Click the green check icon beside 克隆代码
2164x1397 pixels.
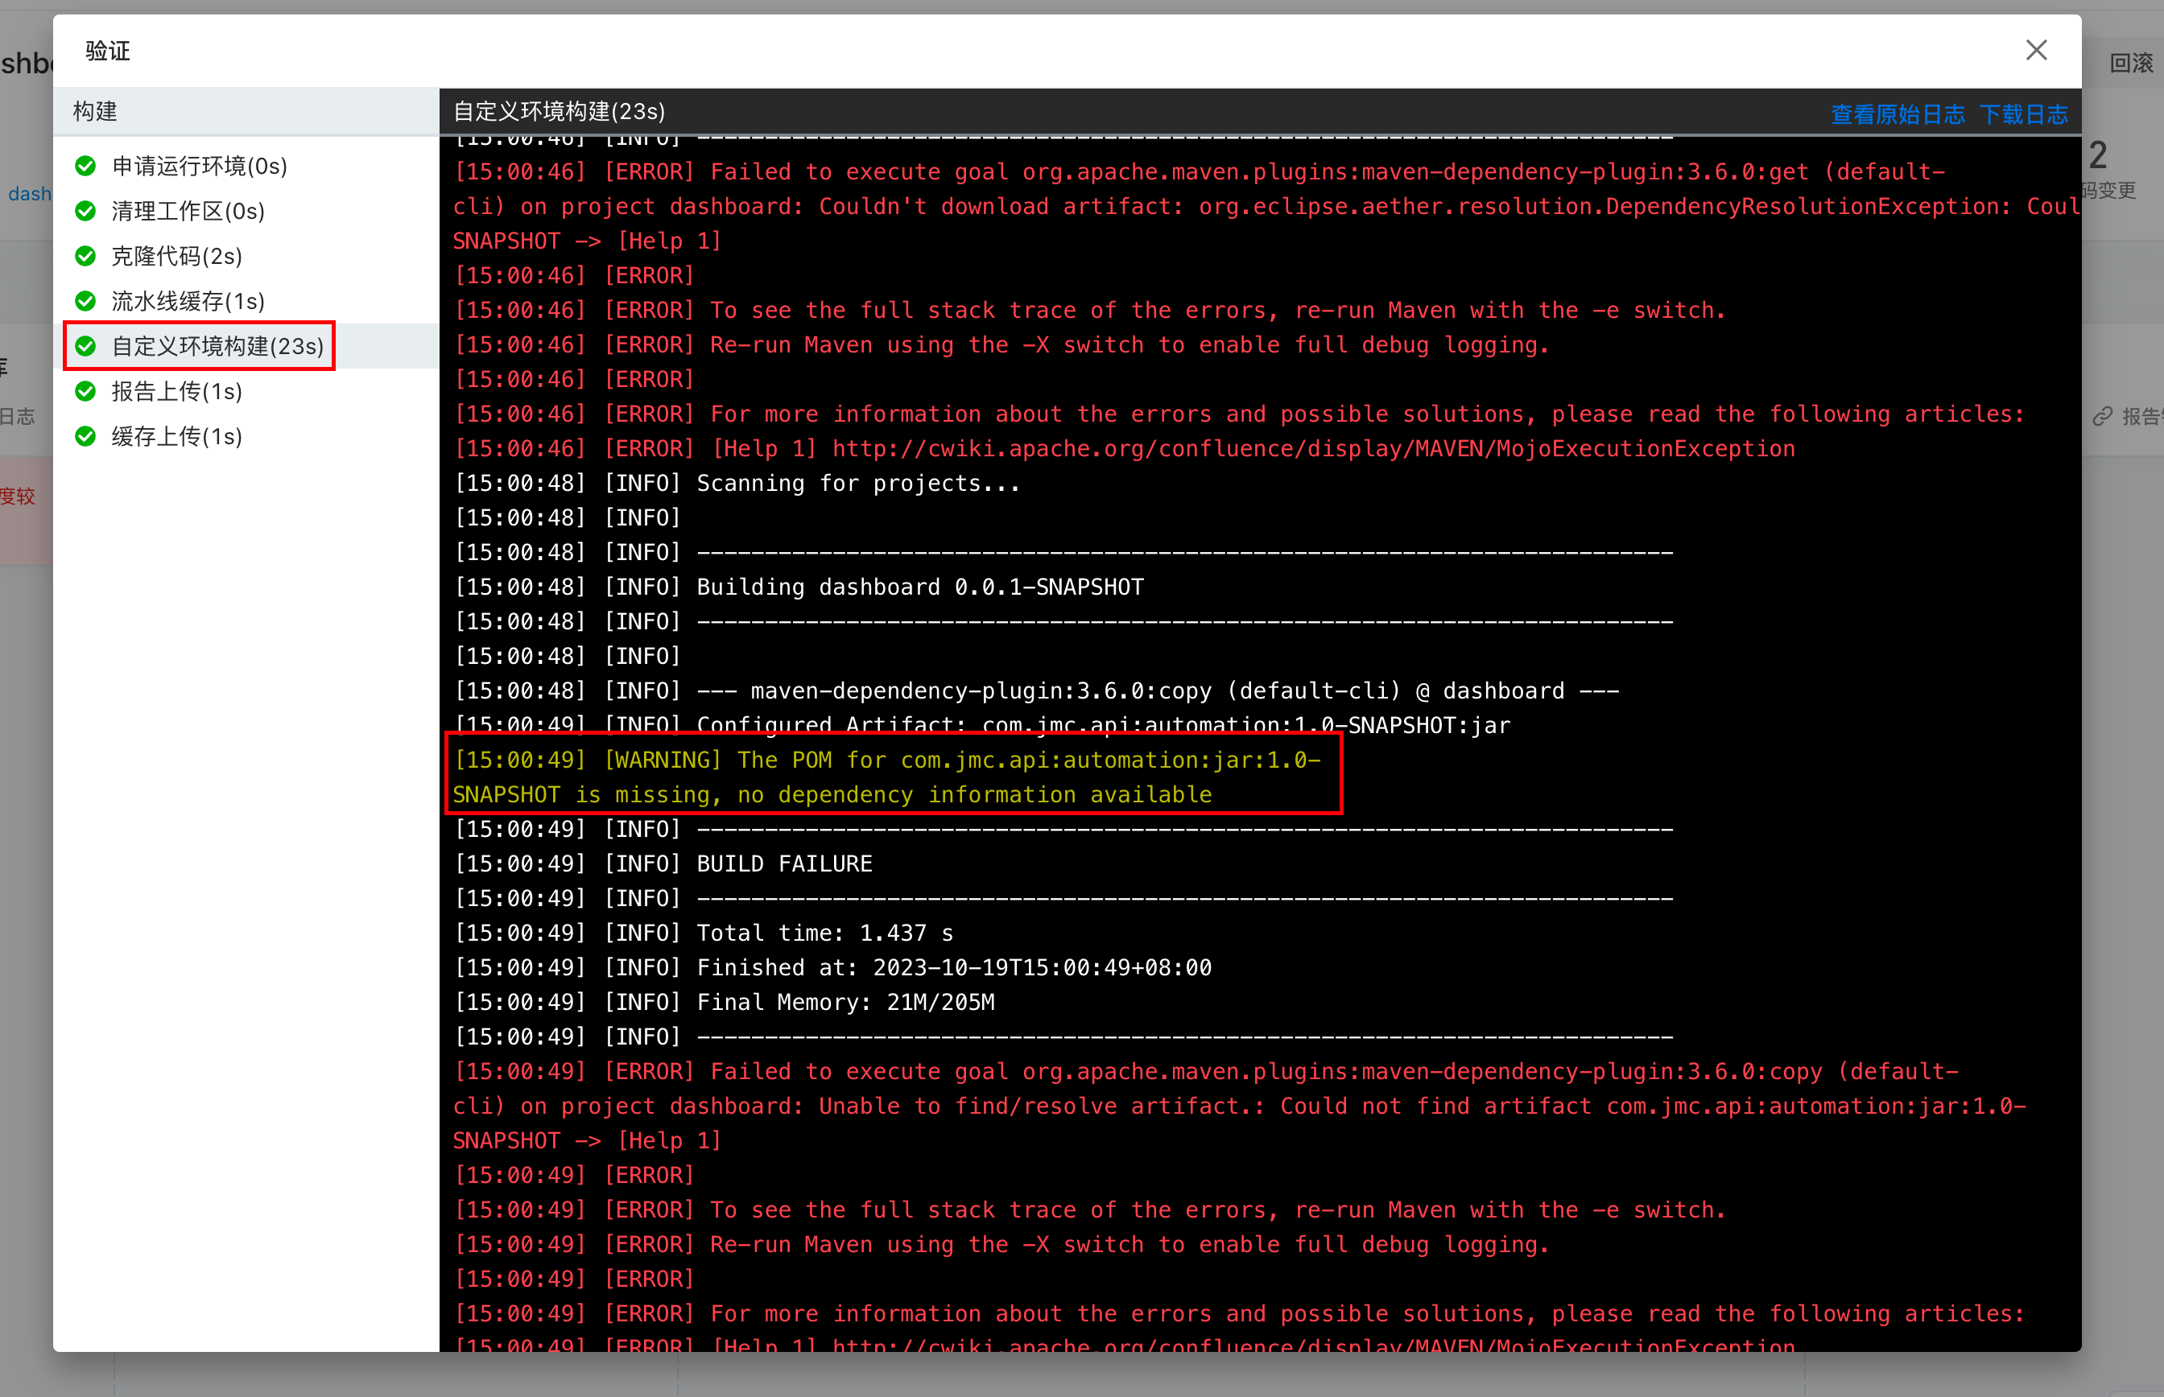(x=85, y=256)
